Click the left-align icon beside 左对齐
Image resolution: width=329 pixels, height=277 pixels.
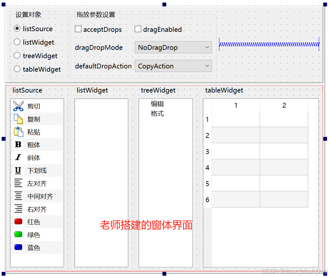coord(18,183)
